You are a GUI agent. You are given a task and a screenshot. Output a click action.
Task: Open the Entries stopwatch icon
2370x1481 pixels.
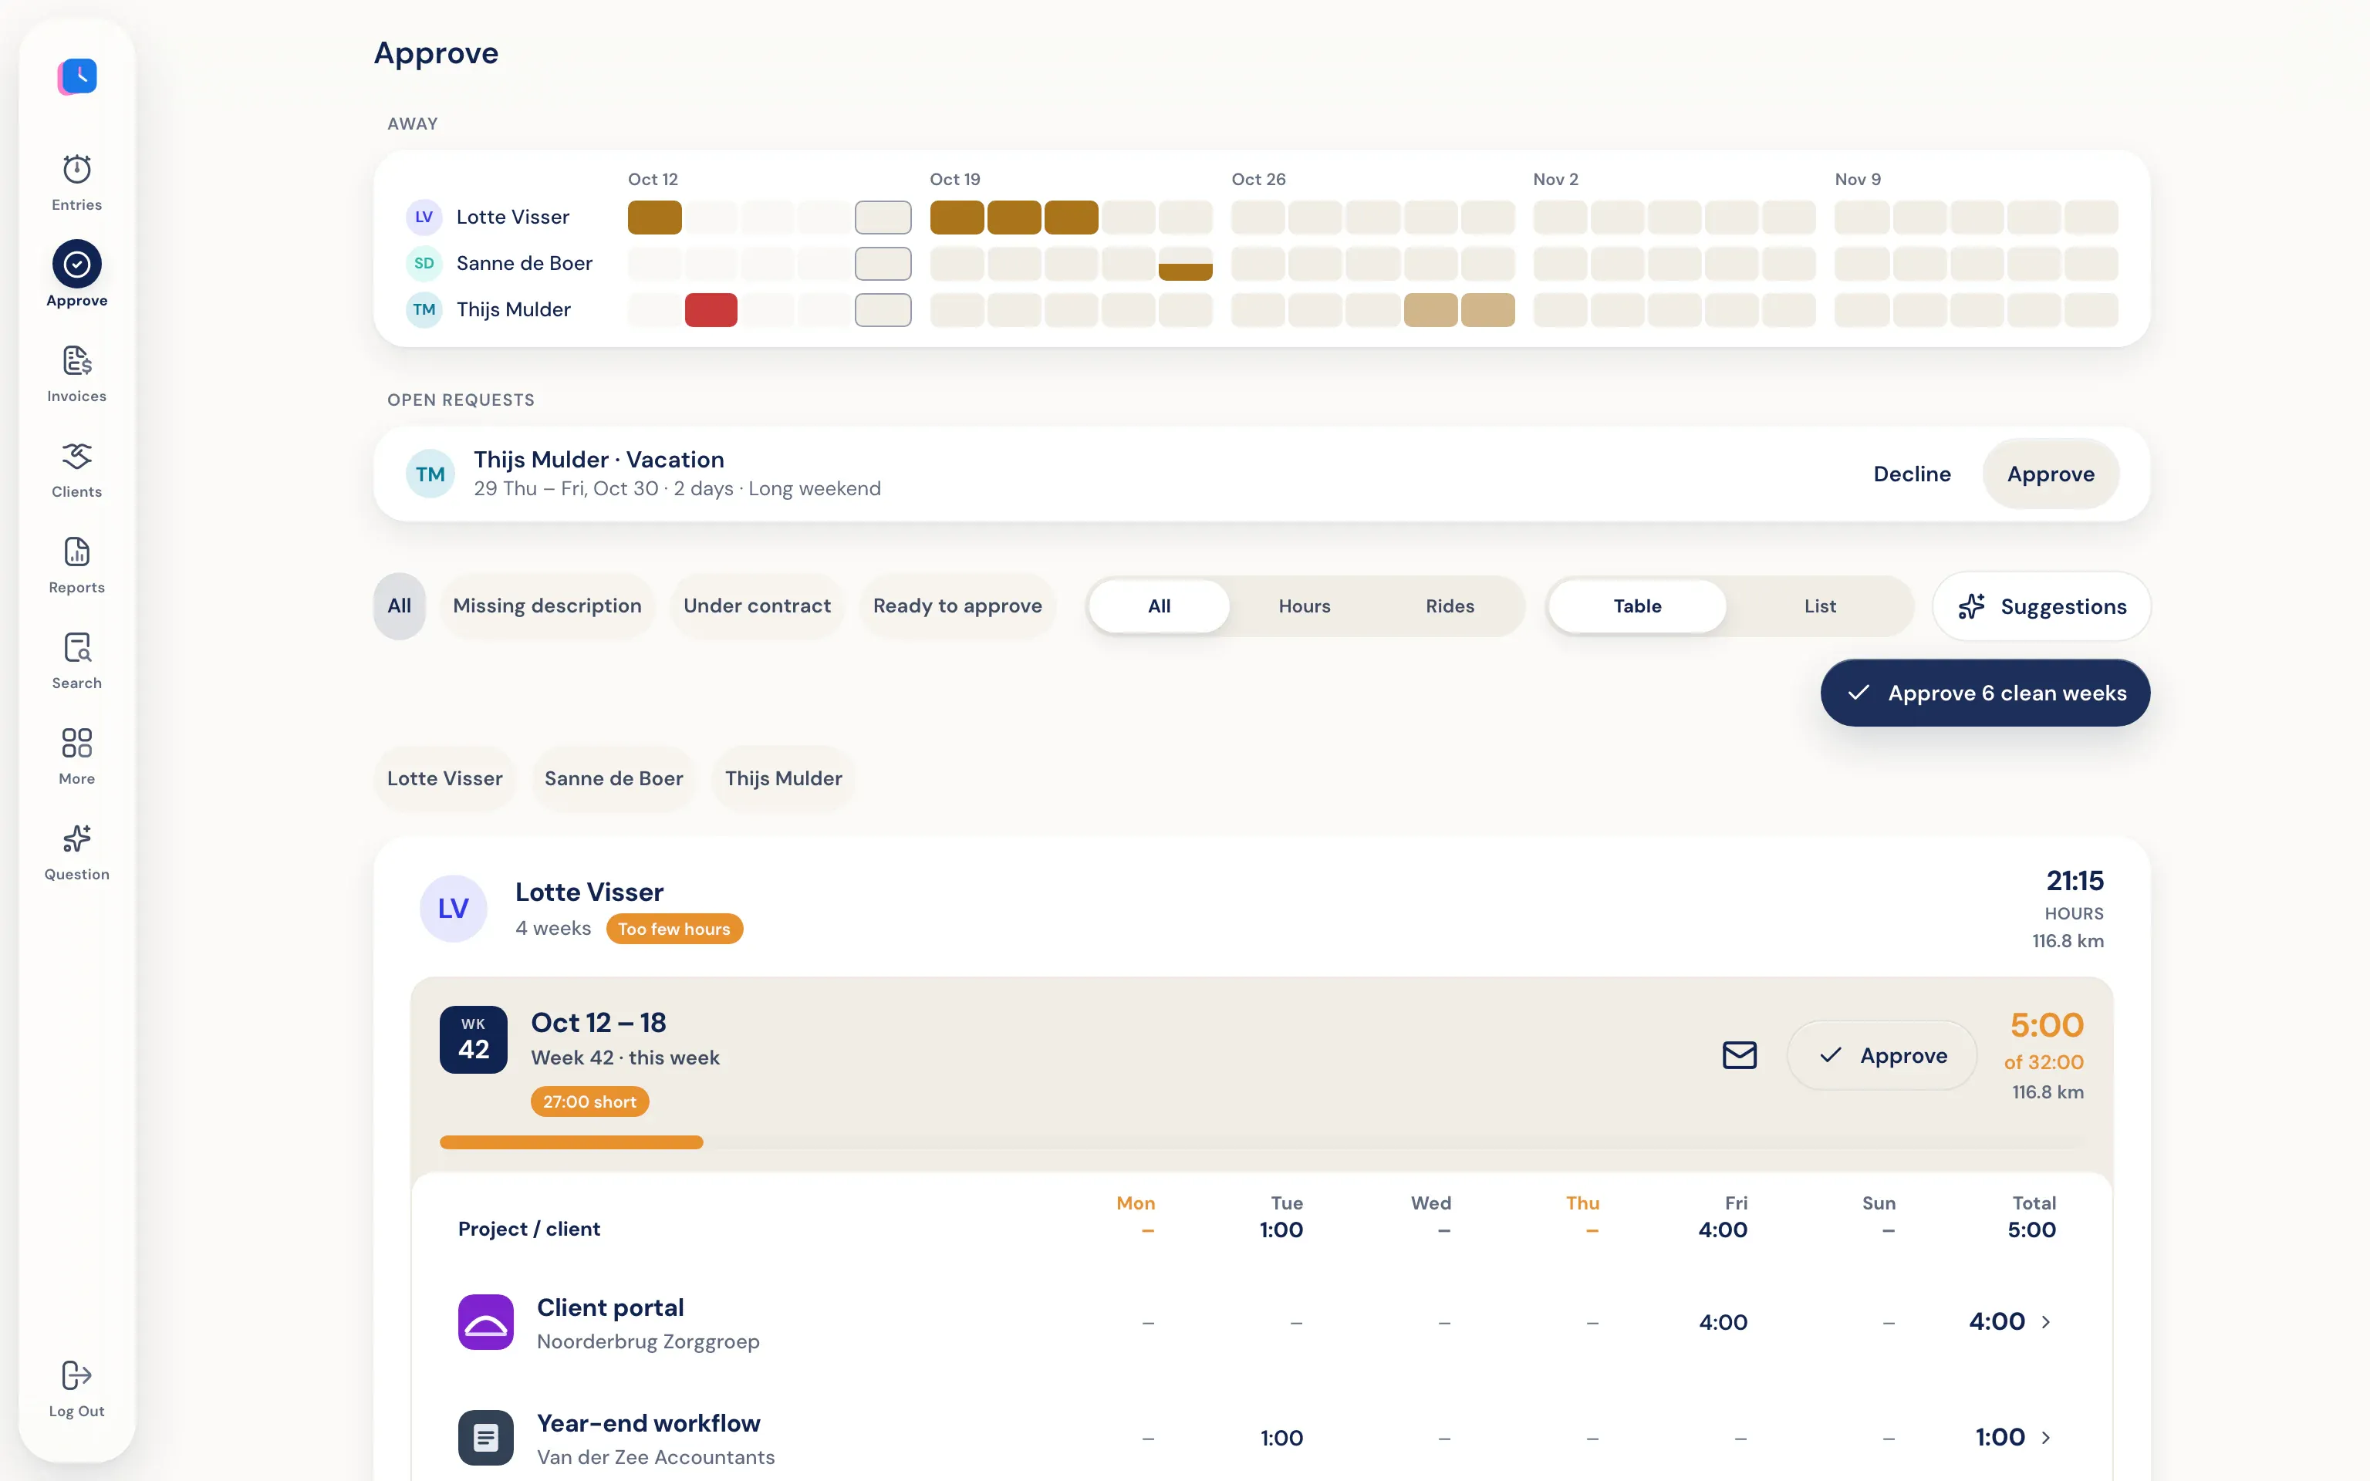tap(76, 170)
